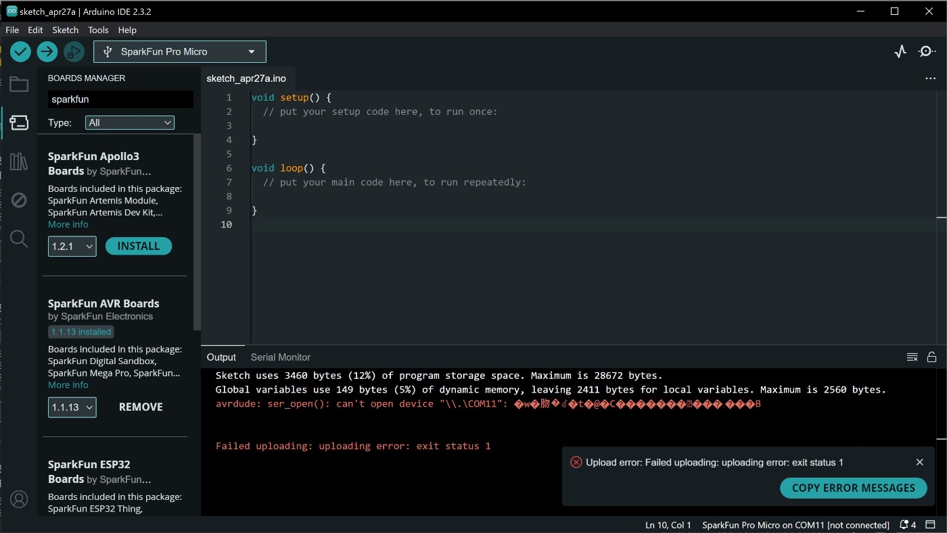Open More info link for AVR Boards
The height and width of the screenshot is (533, 947).
68,385
